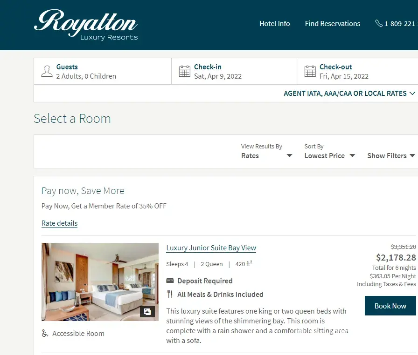The image size is (418, 355).
Task: Click the phone icon in header
Action: point(379,23)
